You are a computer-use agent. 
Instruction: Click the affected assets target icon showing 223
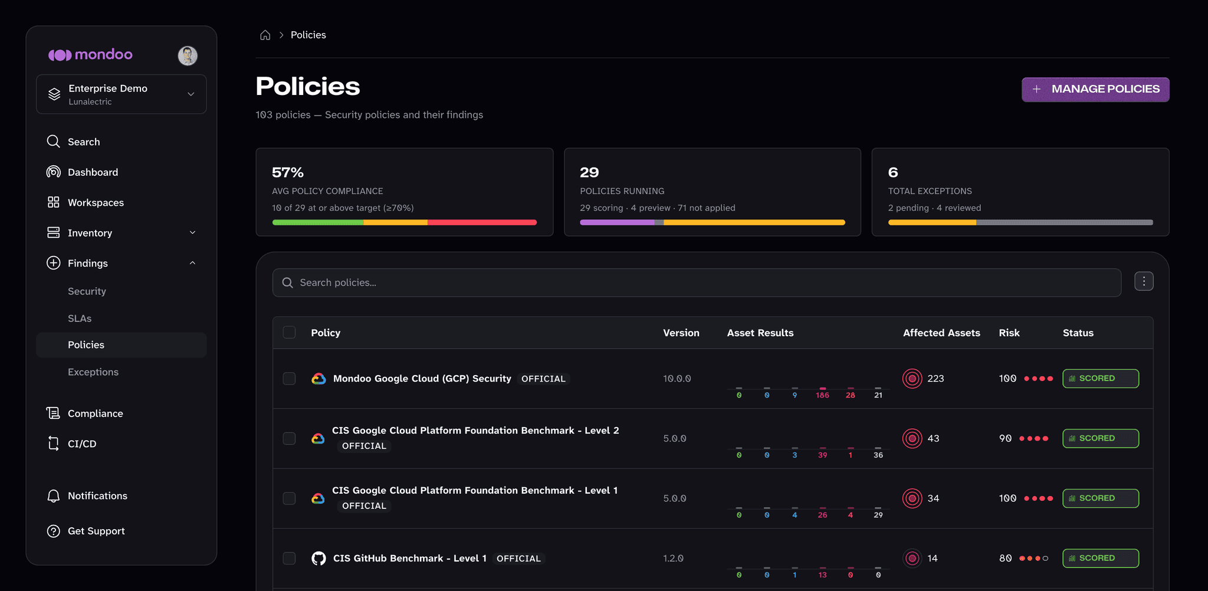[x=912, y=379]
